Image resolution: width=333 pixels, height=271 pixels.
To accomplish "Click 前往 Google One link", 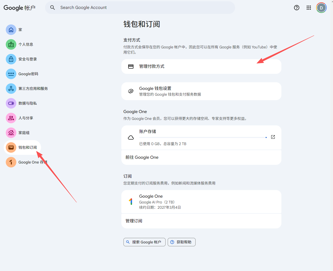I will click(x=142, y=157).
